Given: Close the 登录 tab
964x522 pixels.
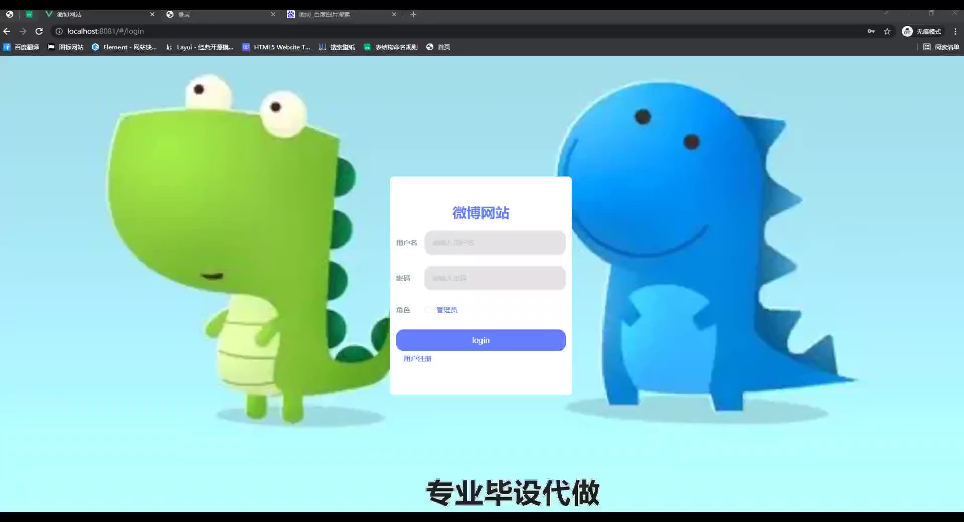Looking at the screenshot, I should tap(273, 14).
